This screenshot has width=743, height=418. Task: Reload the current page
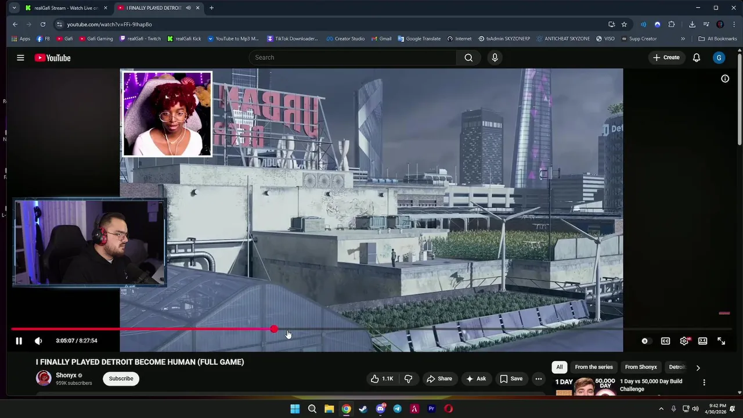click(x=43, y=24)
